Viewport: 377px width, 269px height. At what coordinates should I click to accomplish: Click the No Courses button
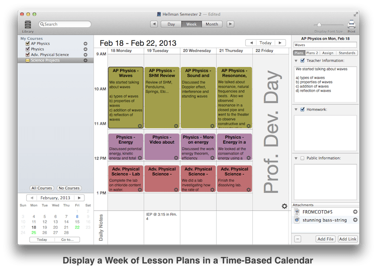click(69, 188)
